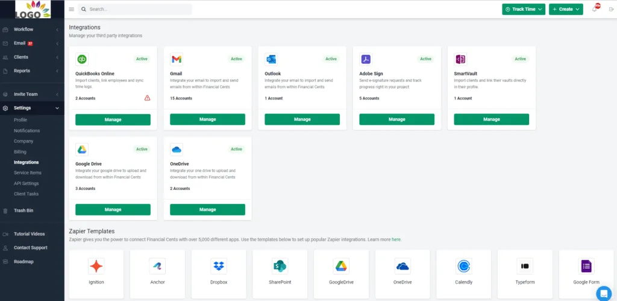
Task: Click the QuickBooks warning triangle icon
Action: [x=147, y=98]
